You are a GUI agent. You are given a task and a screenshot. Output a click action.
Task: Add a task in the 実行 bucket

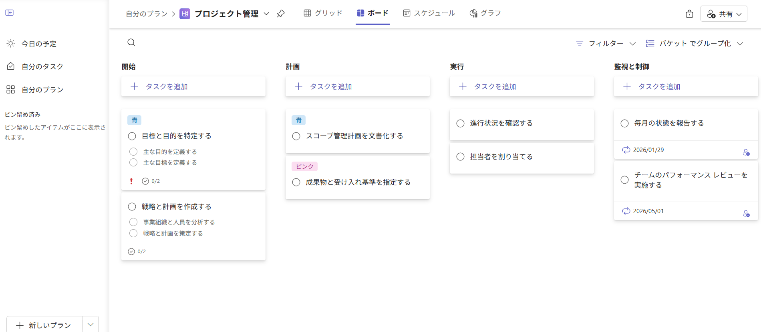(x=522, y=86)
